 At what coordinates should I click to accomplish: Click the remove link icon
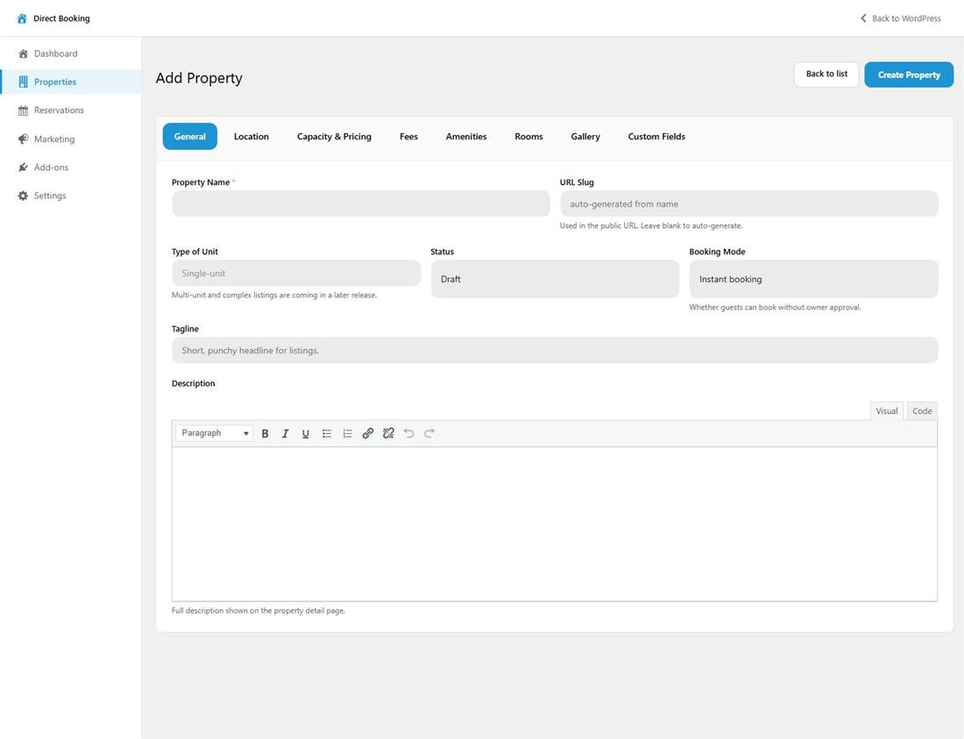click(x=388, y=433)
